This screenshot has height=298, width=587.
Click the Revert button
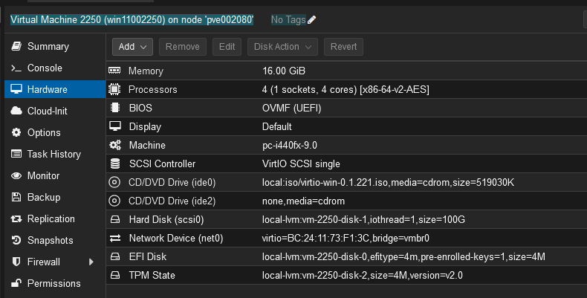(343, 46)
